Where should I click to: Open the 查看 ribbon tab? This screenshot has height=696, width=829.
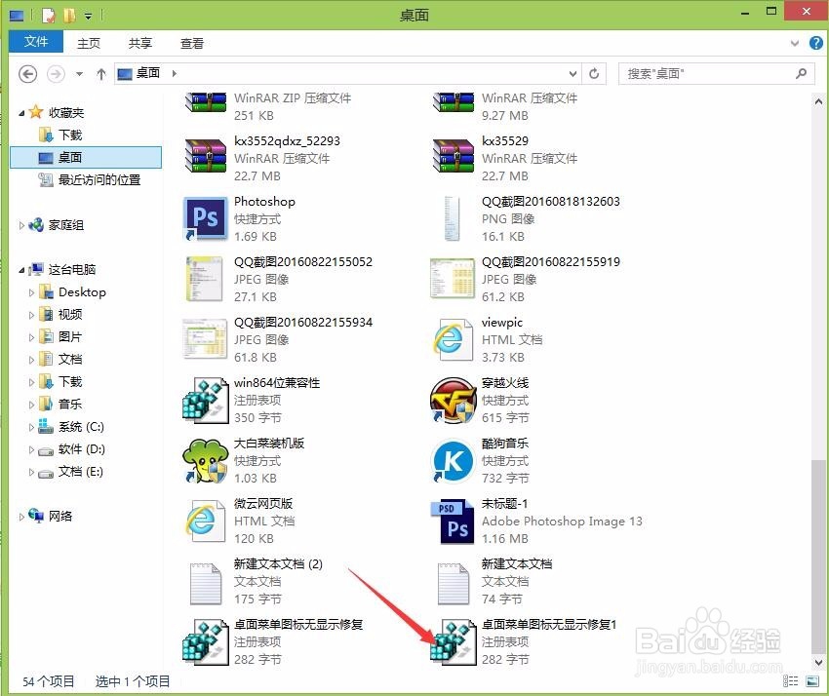(191, 43)
